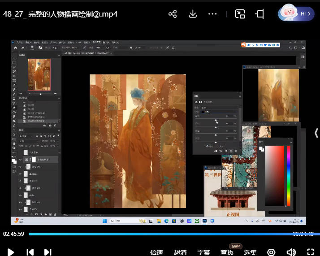Click the download icon

coord(193,14)
